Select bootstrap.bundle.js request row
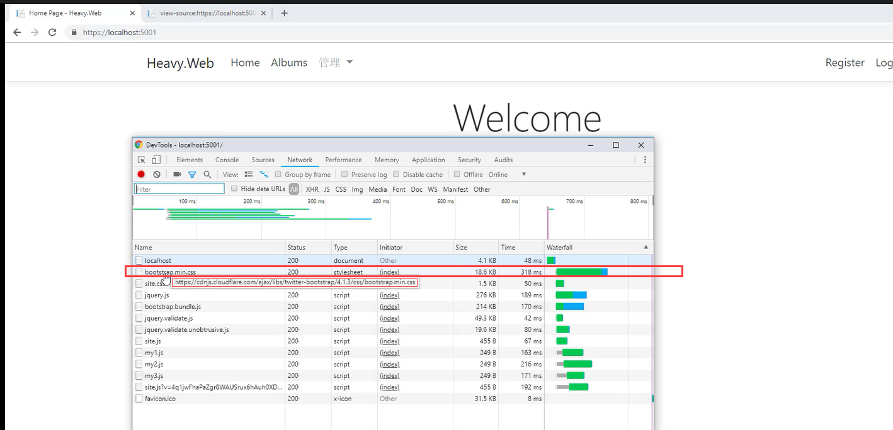Screen dimensions: 893x430 click(392, 307)
